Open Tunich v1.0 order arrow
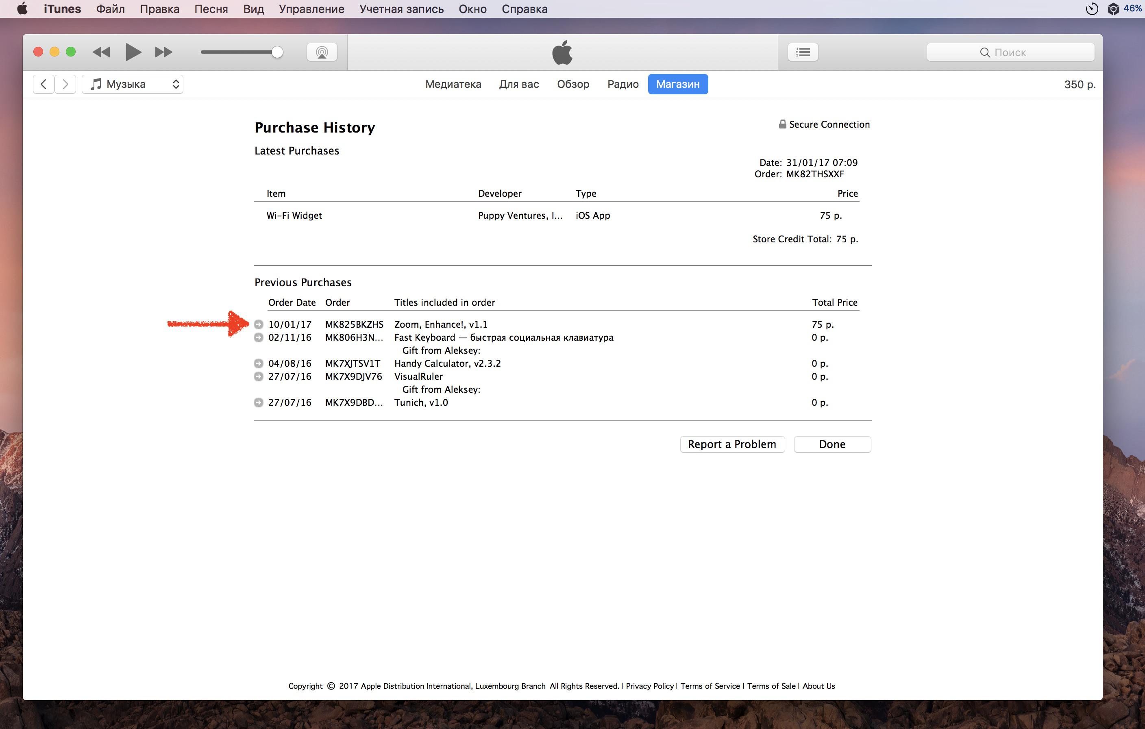The image size is (1145, 729). point(258,402)
